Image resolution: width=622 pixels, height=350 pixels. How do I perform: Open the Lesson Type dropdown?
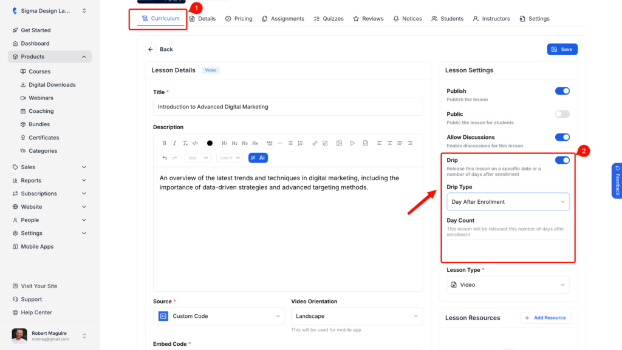(508, 284)
